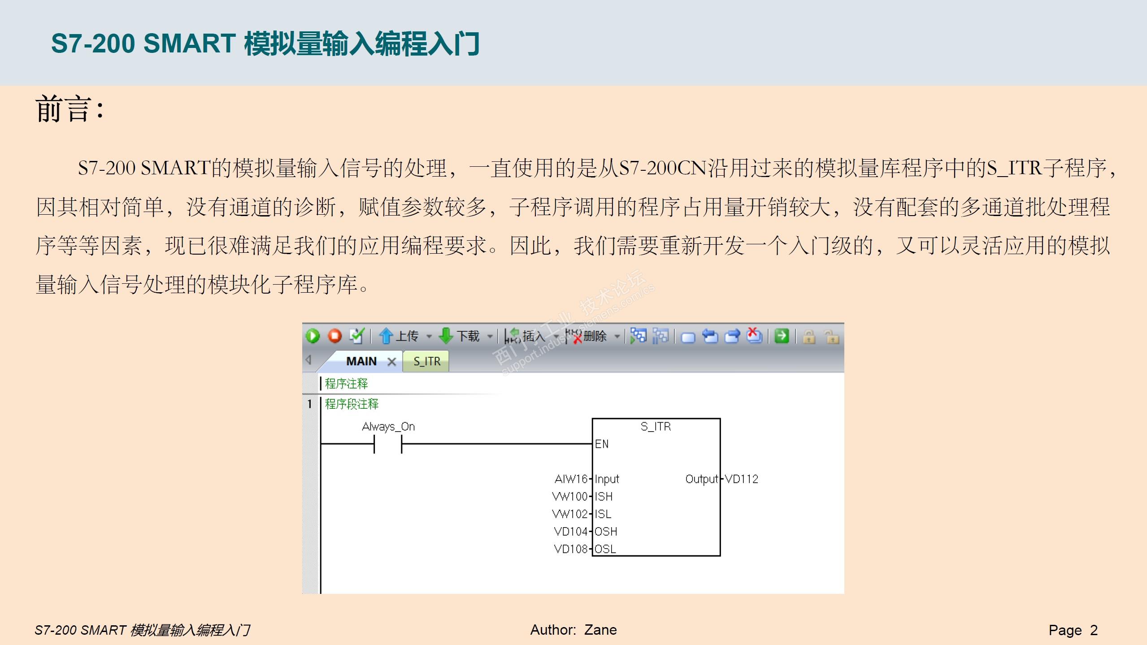Open the 下载 download dropdown arrow

point(490,336)
